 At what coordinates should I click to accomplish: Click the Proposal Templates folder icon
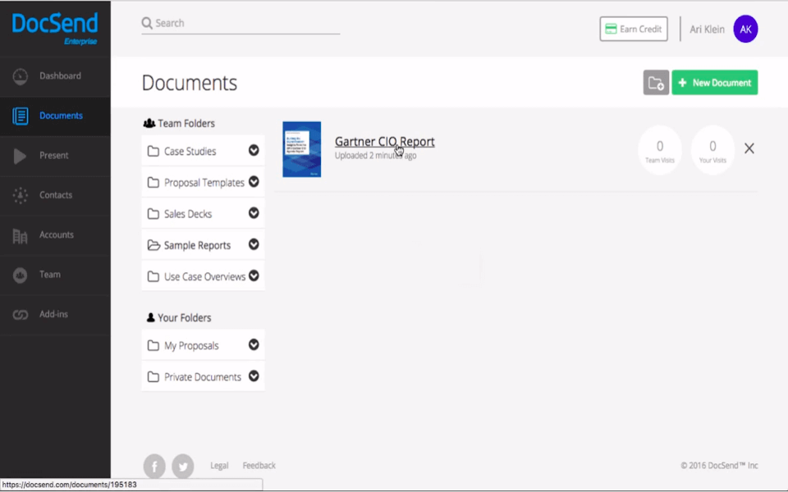point(153,183)
